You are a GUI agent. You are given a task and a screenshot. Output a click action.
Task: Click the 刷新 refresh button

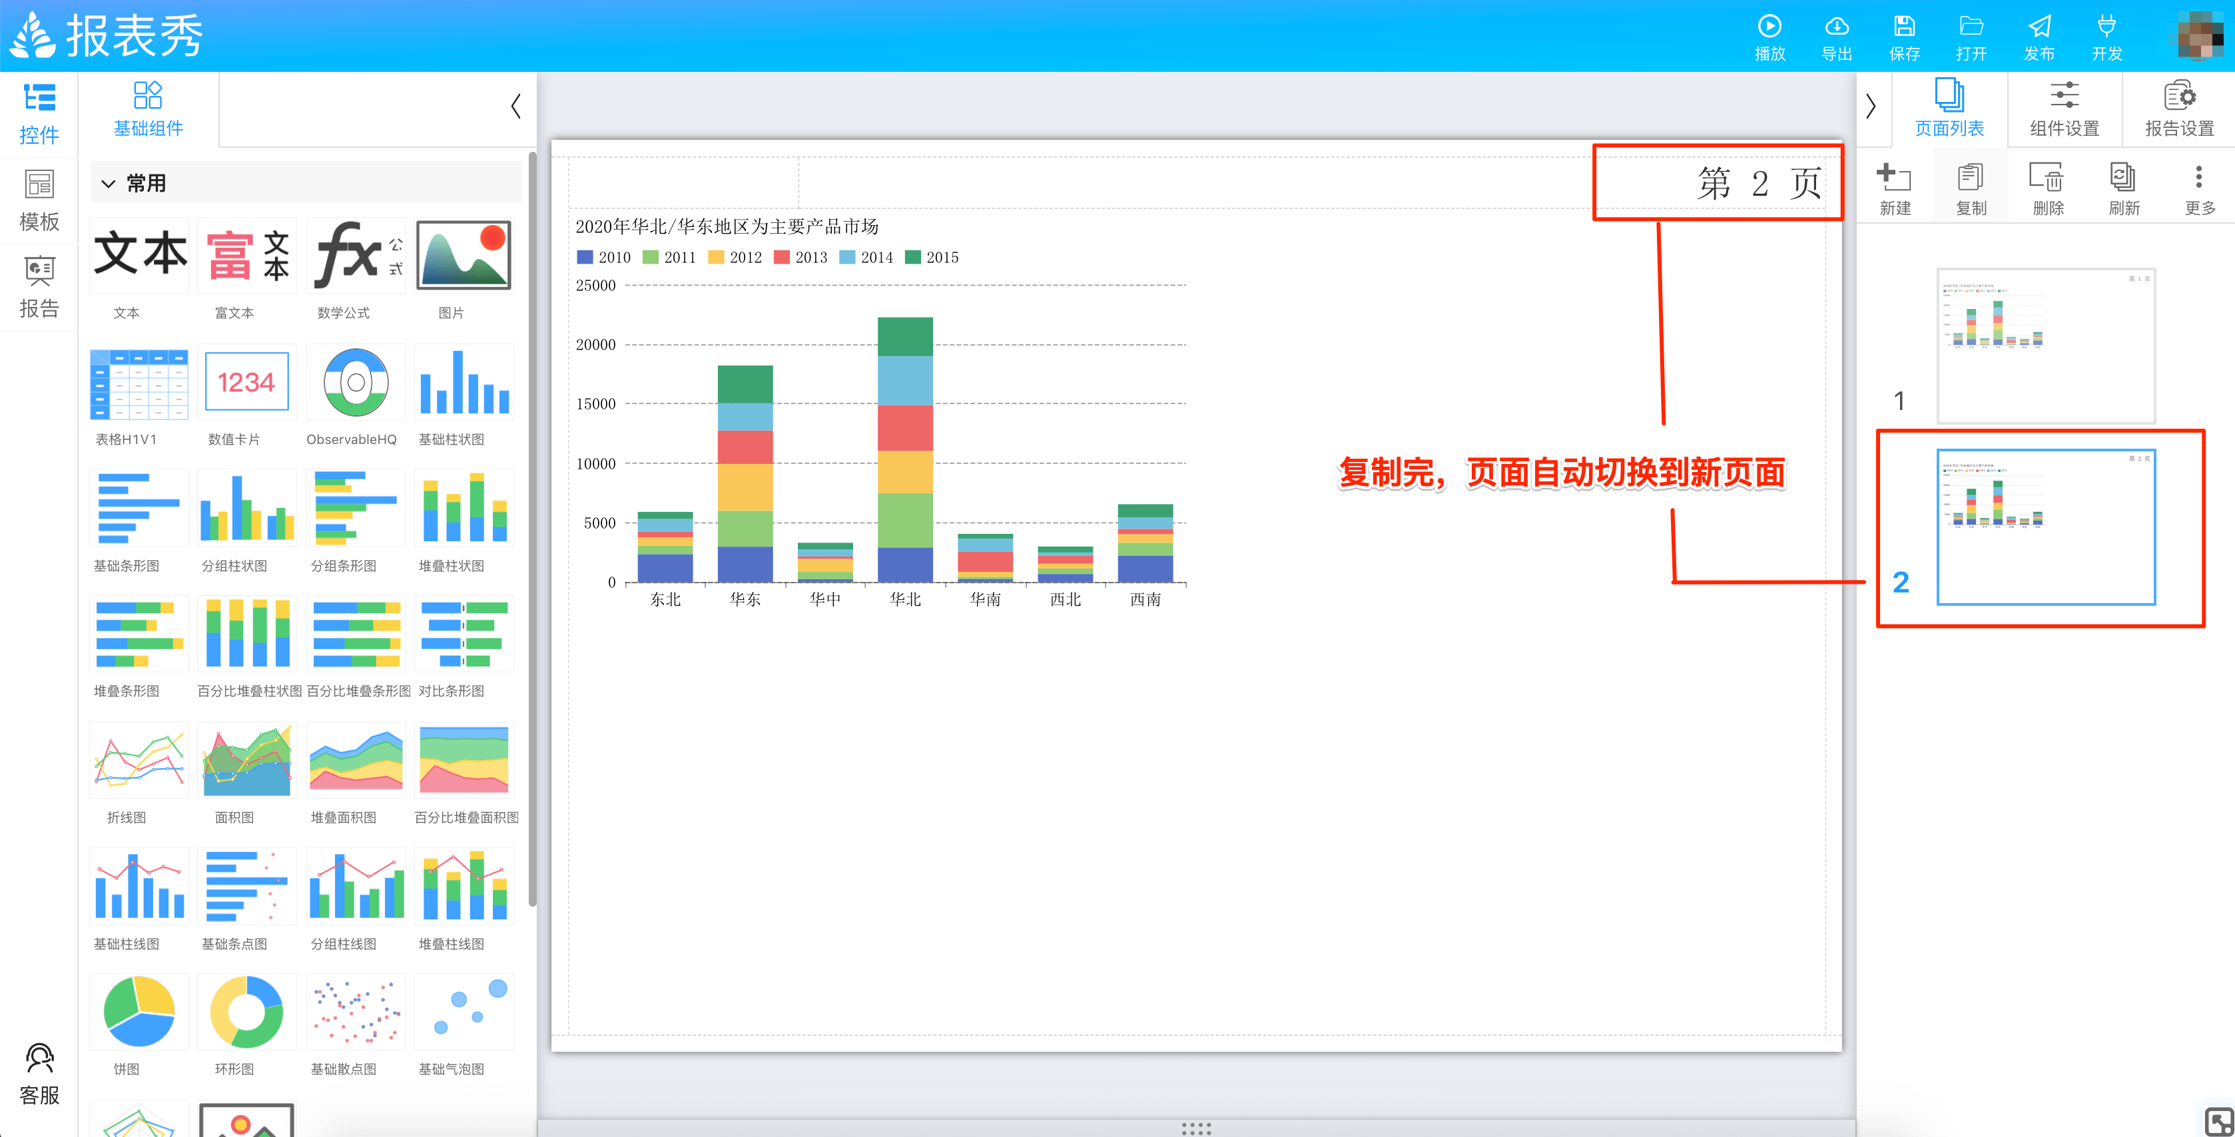2124,188
